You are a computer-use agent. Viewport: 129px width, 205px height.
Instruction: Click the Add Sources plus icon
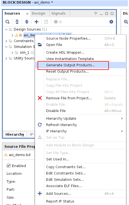tap(36, 22)
